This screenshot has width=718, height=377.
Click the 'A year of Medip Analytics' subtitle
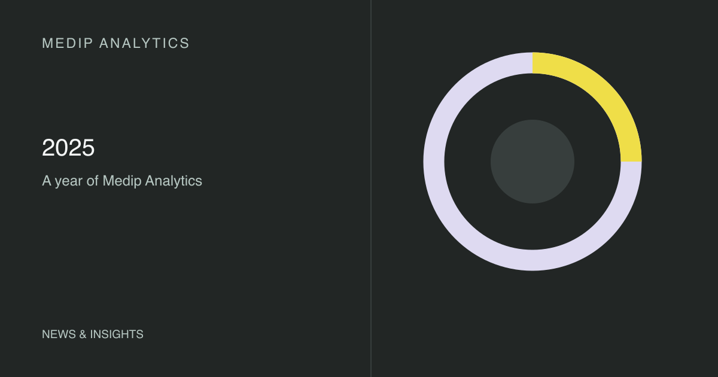[122, 181]
